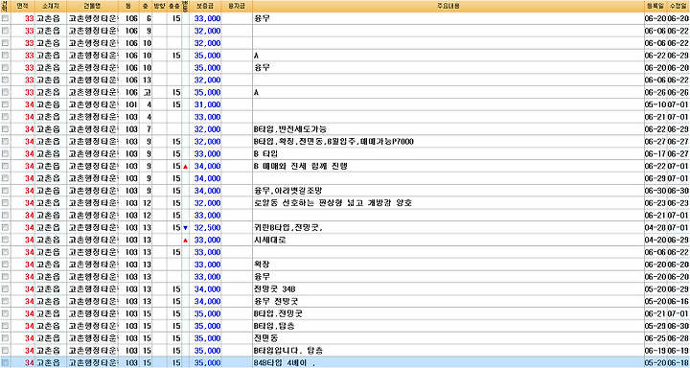Tick checkbox for '로얄동 선호하는 판상형' row
Viewport: 690px width, 368px height.
point(5,203)
